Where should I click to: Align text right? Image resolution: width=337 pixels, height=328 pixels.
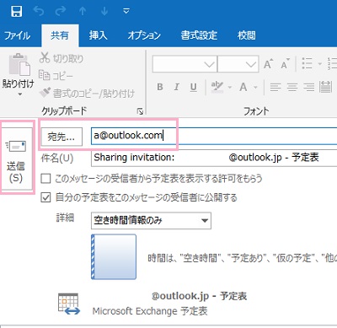(x=309, y=87)
